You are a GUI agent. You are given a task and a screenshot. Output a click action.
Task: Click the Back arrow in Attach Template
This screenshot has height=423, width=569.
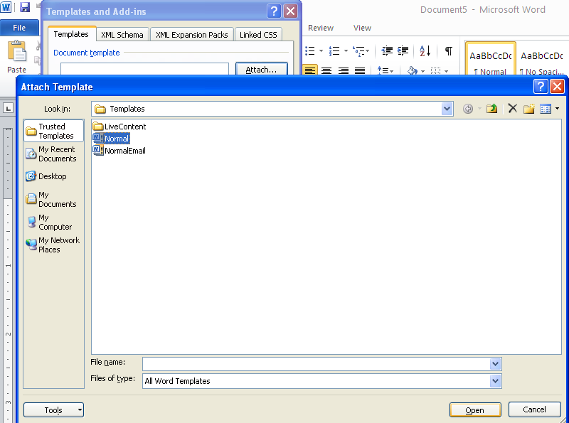[x=468, y=109]
